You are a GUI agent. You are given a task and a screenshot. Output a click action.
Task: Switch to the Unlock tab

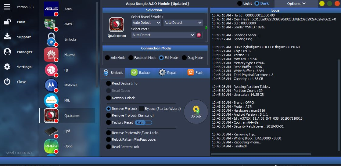click(x=113, y=73)
